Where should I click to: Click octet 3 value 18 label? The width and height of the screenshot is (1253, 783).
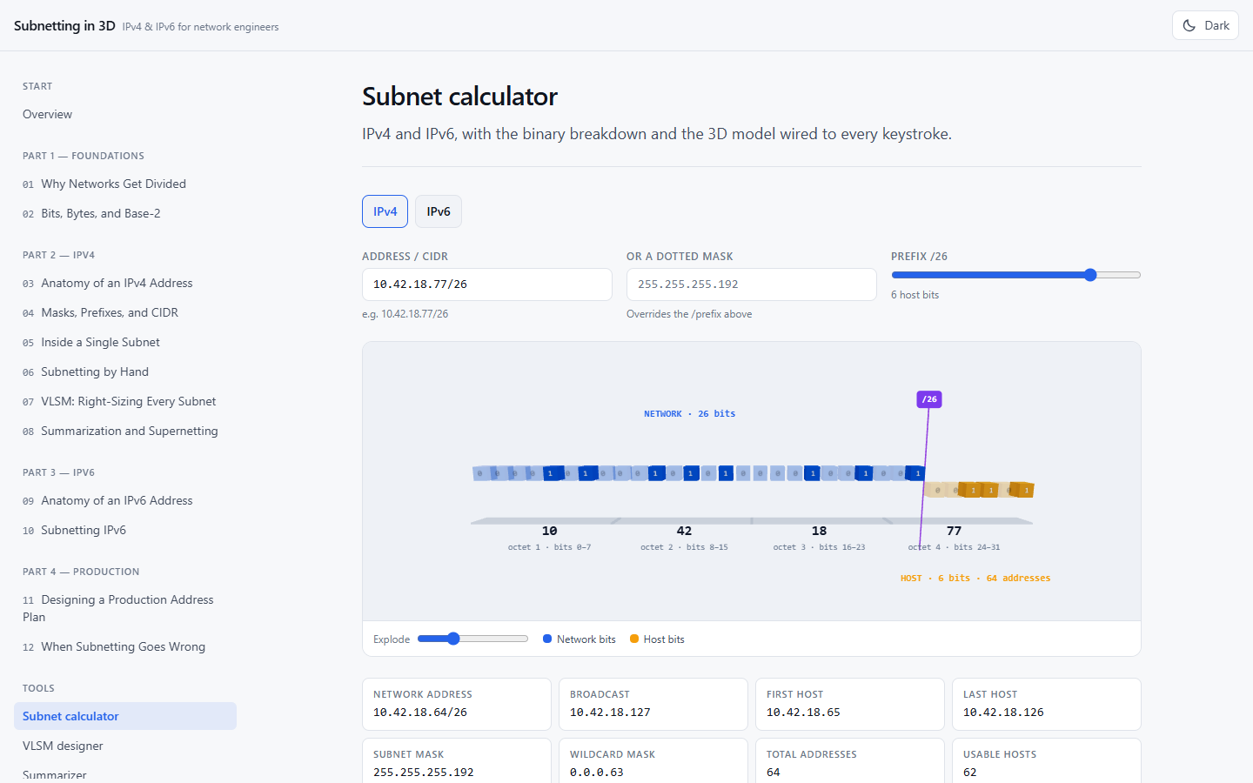tap(819, 531)
